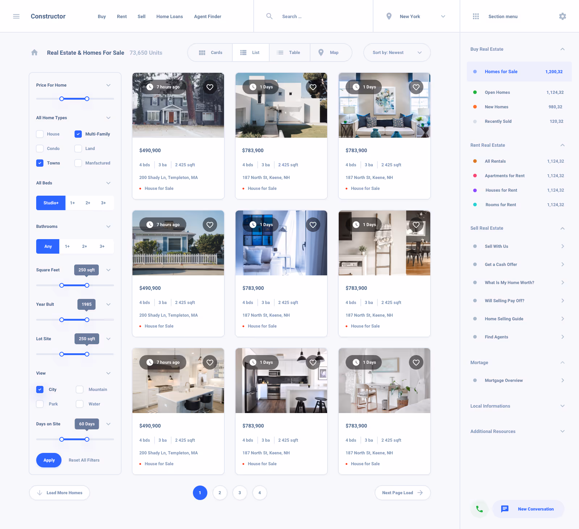Screen dimensions: 579x529
Task: Uncheck the Multi-Family filter
Action: point(78,134)
